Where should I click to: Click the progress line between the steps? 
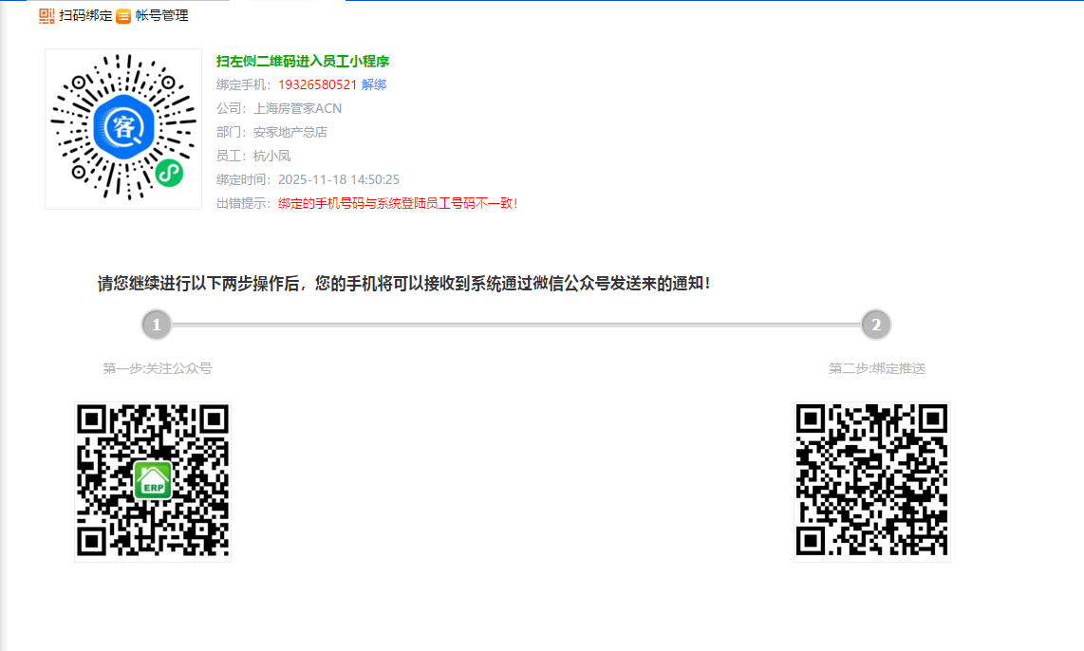pos(515,325)
